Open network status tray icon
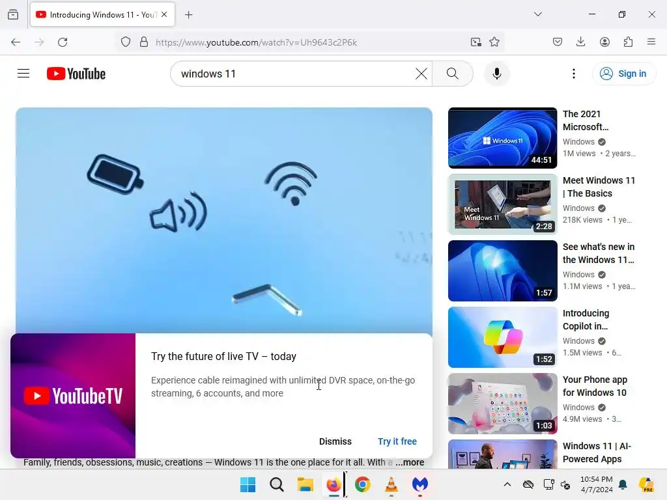Viewport: 667px width, 500px height. tap(548, 484)
